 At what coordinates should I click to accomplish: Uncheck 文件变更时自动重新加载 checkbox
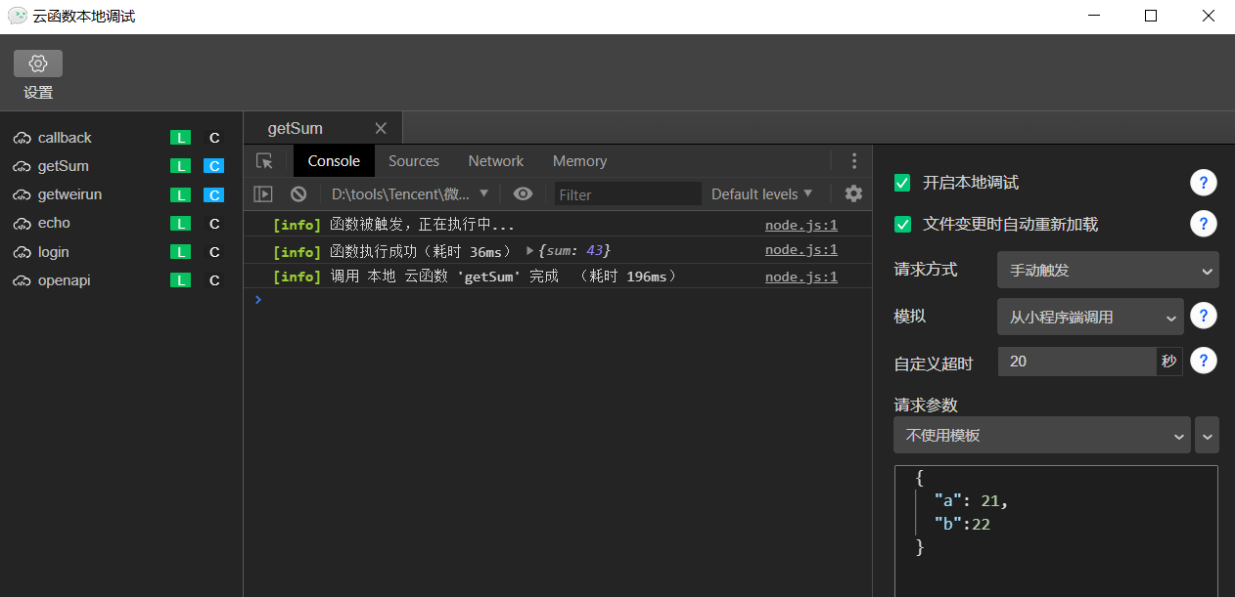tap(902, 224)
